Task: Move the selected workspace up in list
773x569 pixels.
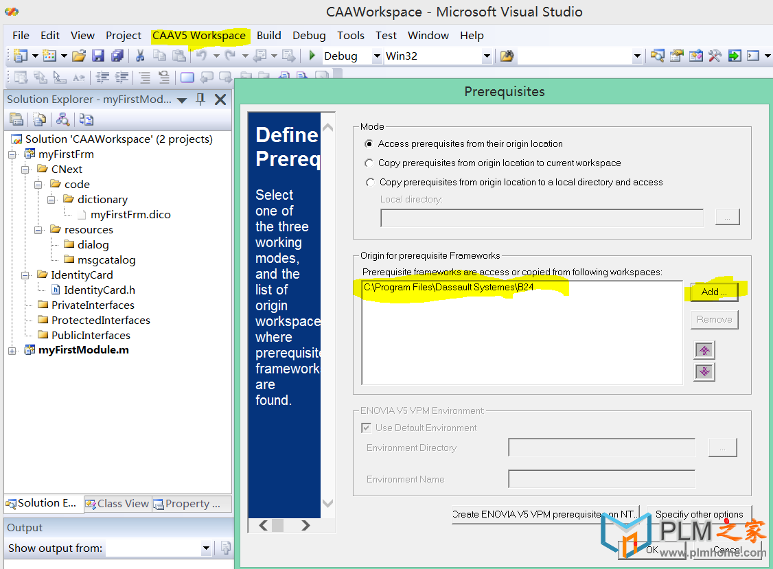Action: pos(704,350)
